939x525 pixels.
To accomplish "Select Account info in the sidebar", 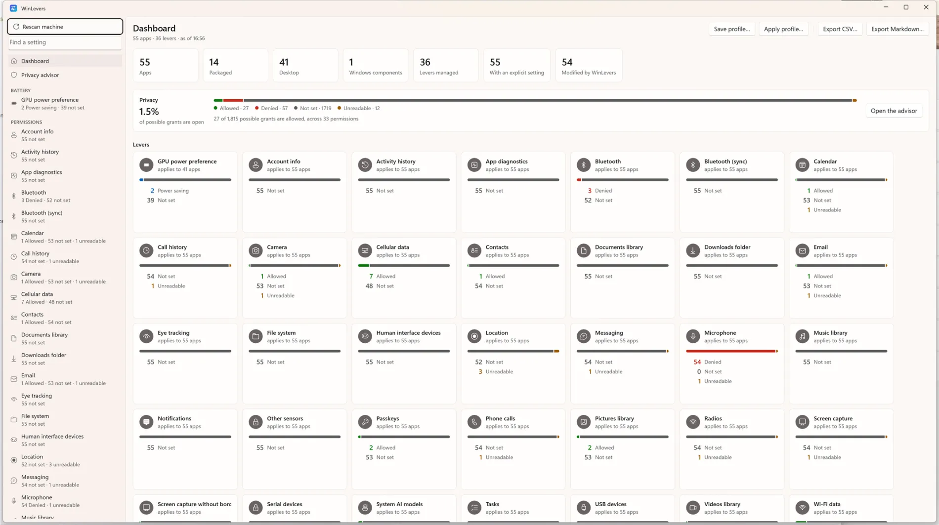I will click(65, 135).
